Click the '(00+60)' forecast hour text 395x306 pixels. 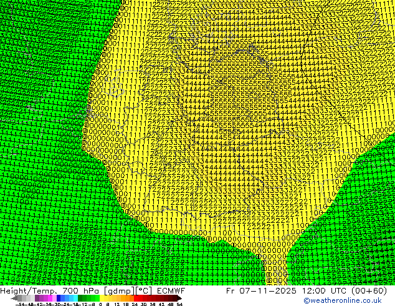pyautogui.click(x=369, y=291)
